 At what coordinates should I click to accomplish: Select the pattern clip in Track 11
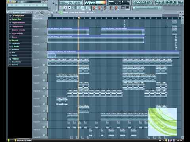(x=62, y=101)
